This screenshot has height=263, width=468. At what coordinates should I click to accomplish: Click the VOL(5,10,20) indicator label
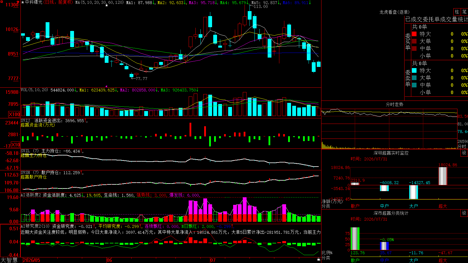34,90
